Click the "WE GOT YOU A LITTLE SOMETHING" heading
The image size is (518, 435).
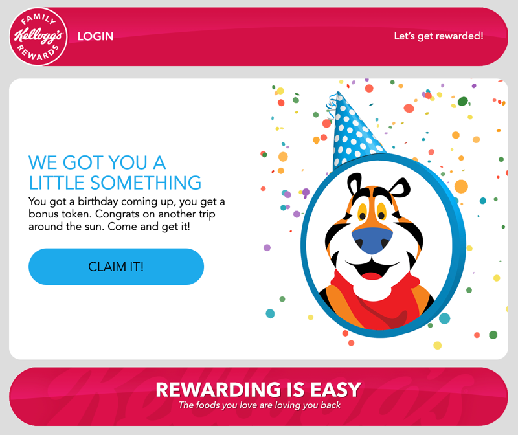pyautogui.click(x=115, y=173)
